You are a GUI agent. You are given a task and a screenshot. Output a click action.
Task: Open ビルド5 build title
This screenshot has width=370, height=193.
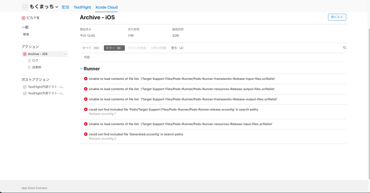[33, 18]
